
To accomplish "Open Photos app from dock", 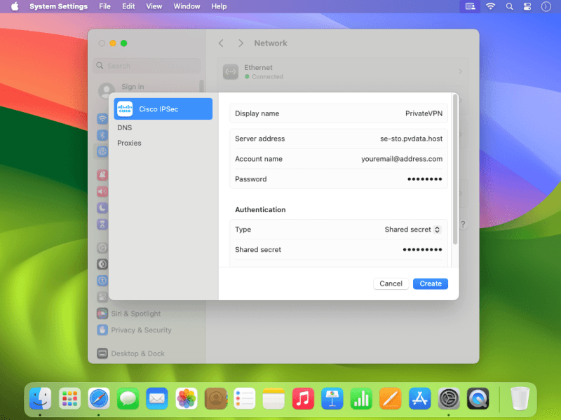I will coord(187,399).
